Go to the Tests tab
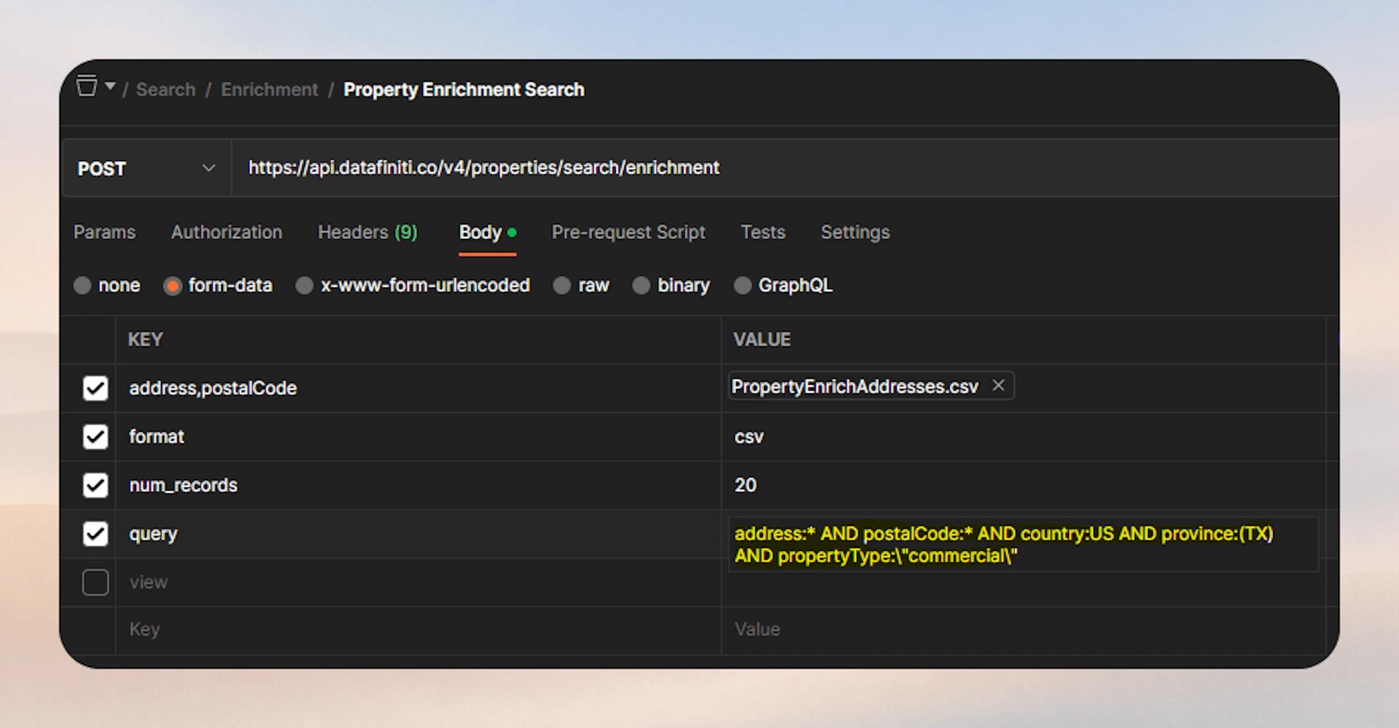Screen dimensions: 1399x728 (x=763, y=232)
